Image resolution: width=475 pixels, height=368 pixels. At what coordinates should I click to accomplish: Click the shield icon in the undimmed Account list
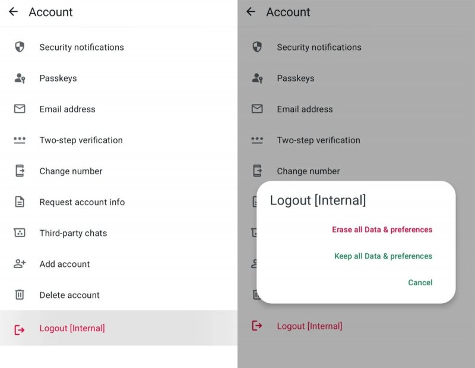pos(20,47)
